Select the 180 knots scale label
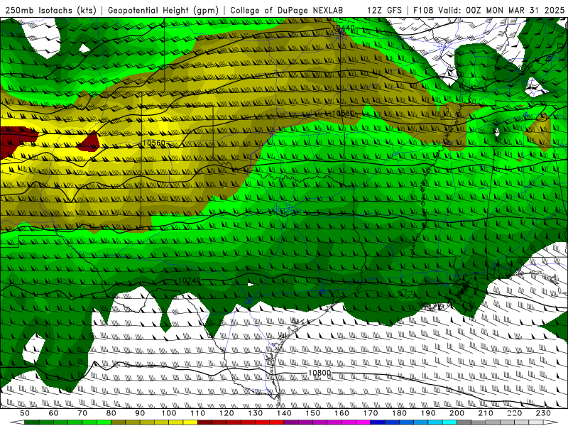 point(399,413)
